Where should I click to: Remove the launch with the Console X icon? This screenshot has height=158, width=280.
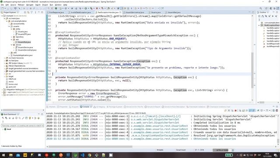229,111
